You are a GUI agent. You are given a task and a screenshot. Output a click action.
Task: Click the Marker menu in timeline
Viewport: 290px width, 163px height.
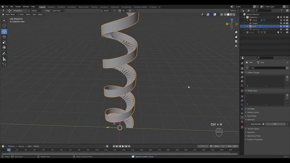(36, 146)
